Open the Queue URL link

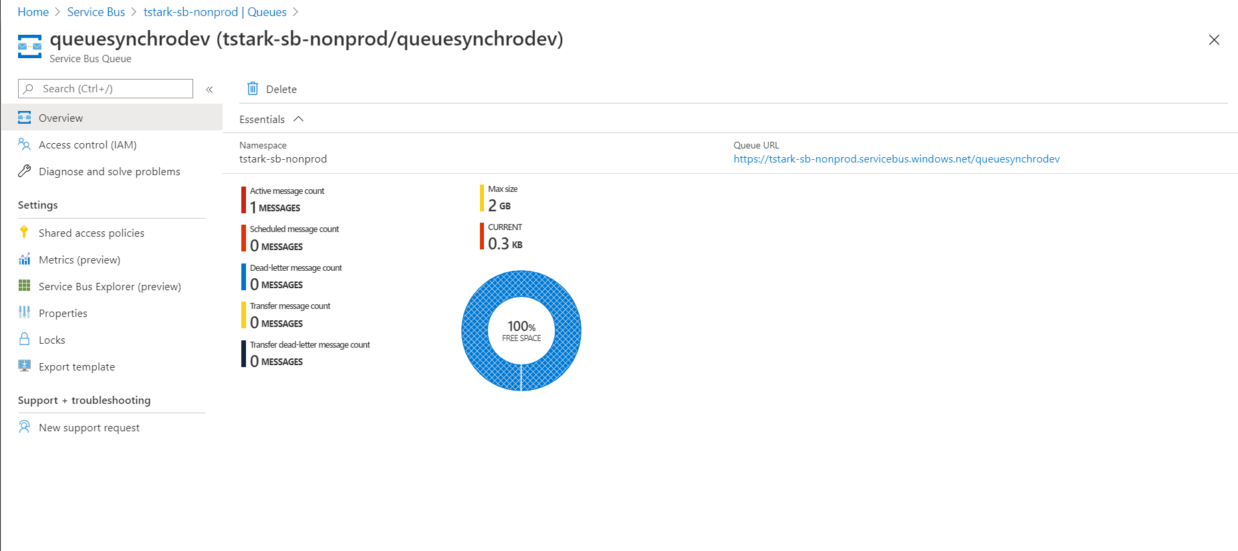point(896,159)
